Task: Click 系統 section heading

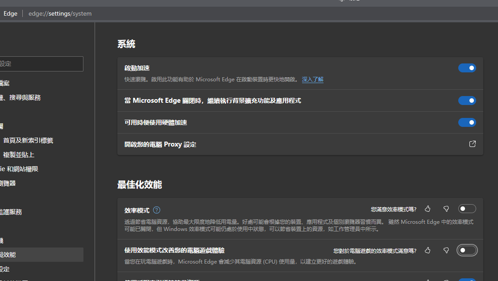Action: pos(126,44)
